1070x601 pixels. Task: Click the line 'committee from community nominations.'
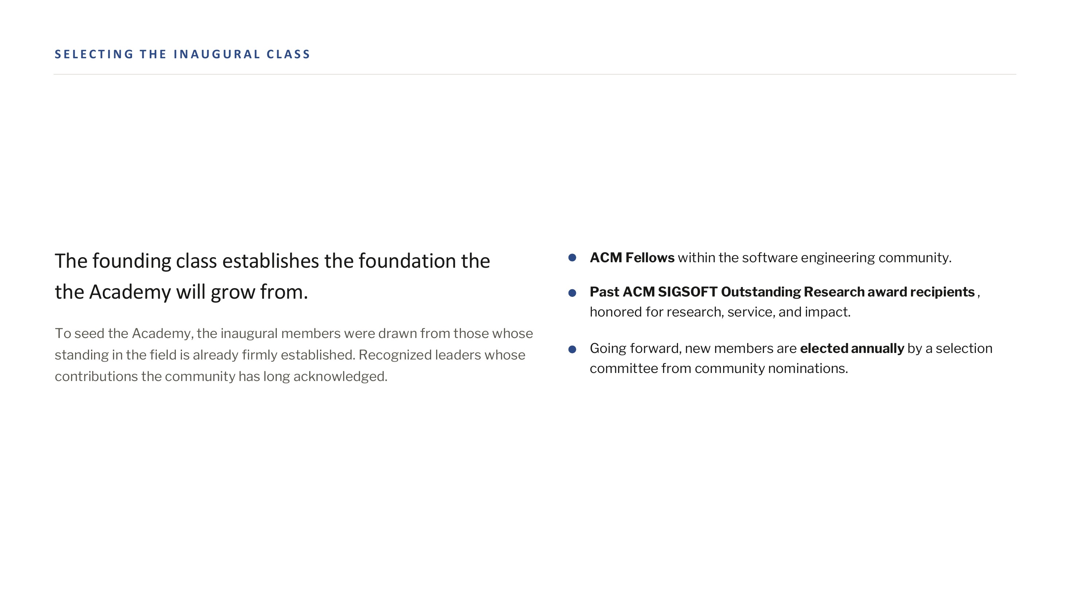click(x=719, y=368)
